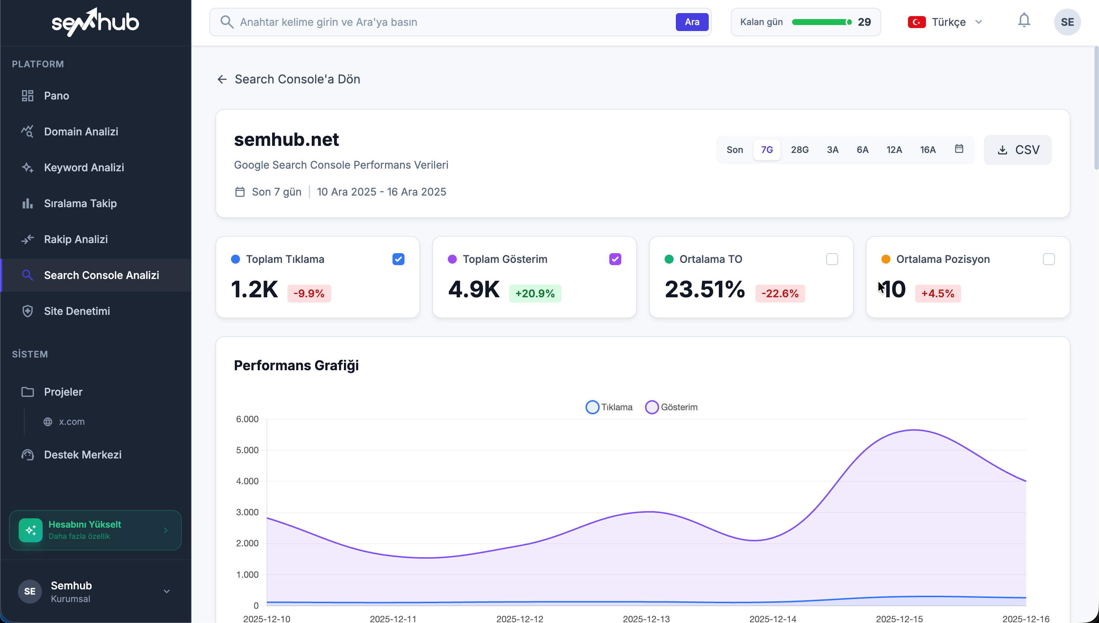This screenshot has width=1099, height=623.
Task: Uncheck Toplam Tıklama metric checkbox
Action: pos(398,259)
